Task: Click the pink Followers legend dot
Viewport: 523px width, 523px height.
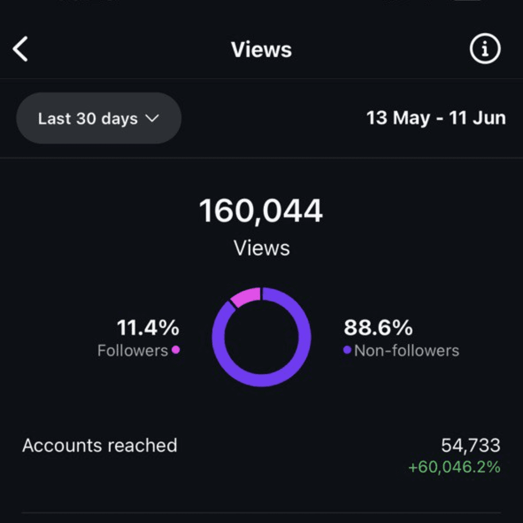Action: (x=176, y=350)
